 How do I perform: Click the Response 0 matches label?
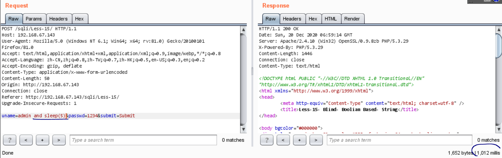coord(488,140)
